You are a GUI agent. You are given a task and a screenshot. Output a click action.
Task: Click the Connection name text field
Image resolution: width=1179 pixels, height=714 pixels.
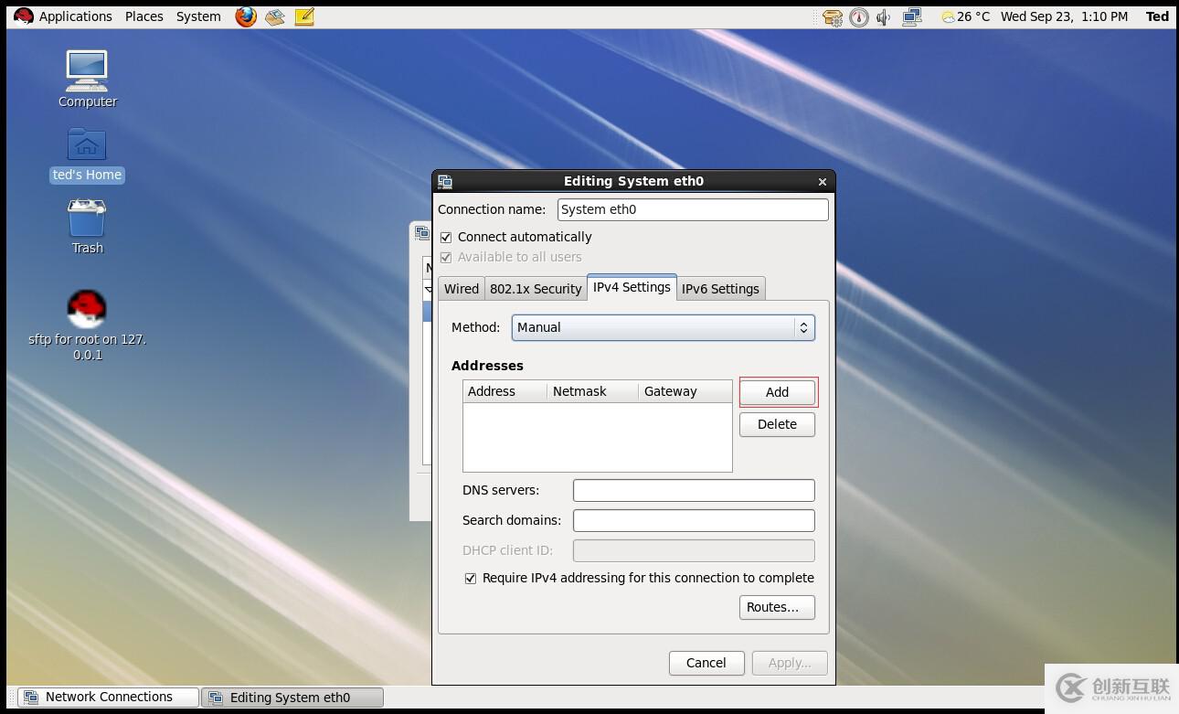(x=693, y=209)
